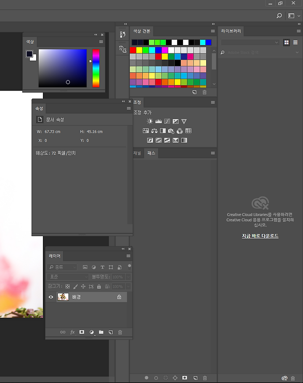
Task: Add a Curves adjustment
Action: point(167,121)
